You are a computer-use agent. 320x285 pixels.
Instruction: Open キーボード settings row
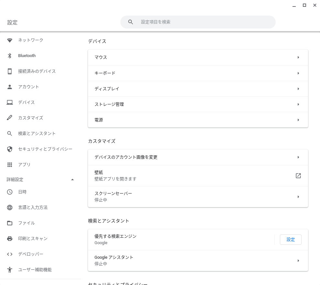pyautogui.click(x=198, y=73)
